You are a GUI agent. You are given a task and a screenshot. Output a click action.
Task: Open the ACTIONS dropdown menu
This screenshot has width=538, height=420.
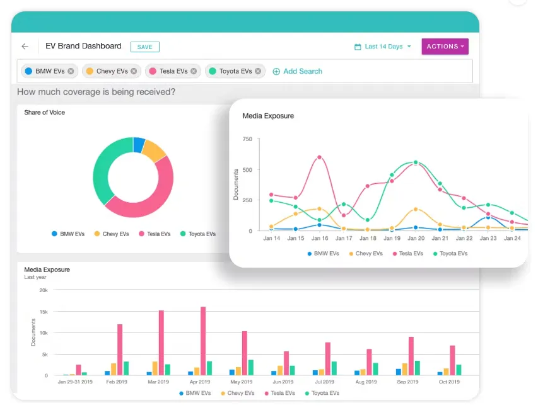(445, 47)
